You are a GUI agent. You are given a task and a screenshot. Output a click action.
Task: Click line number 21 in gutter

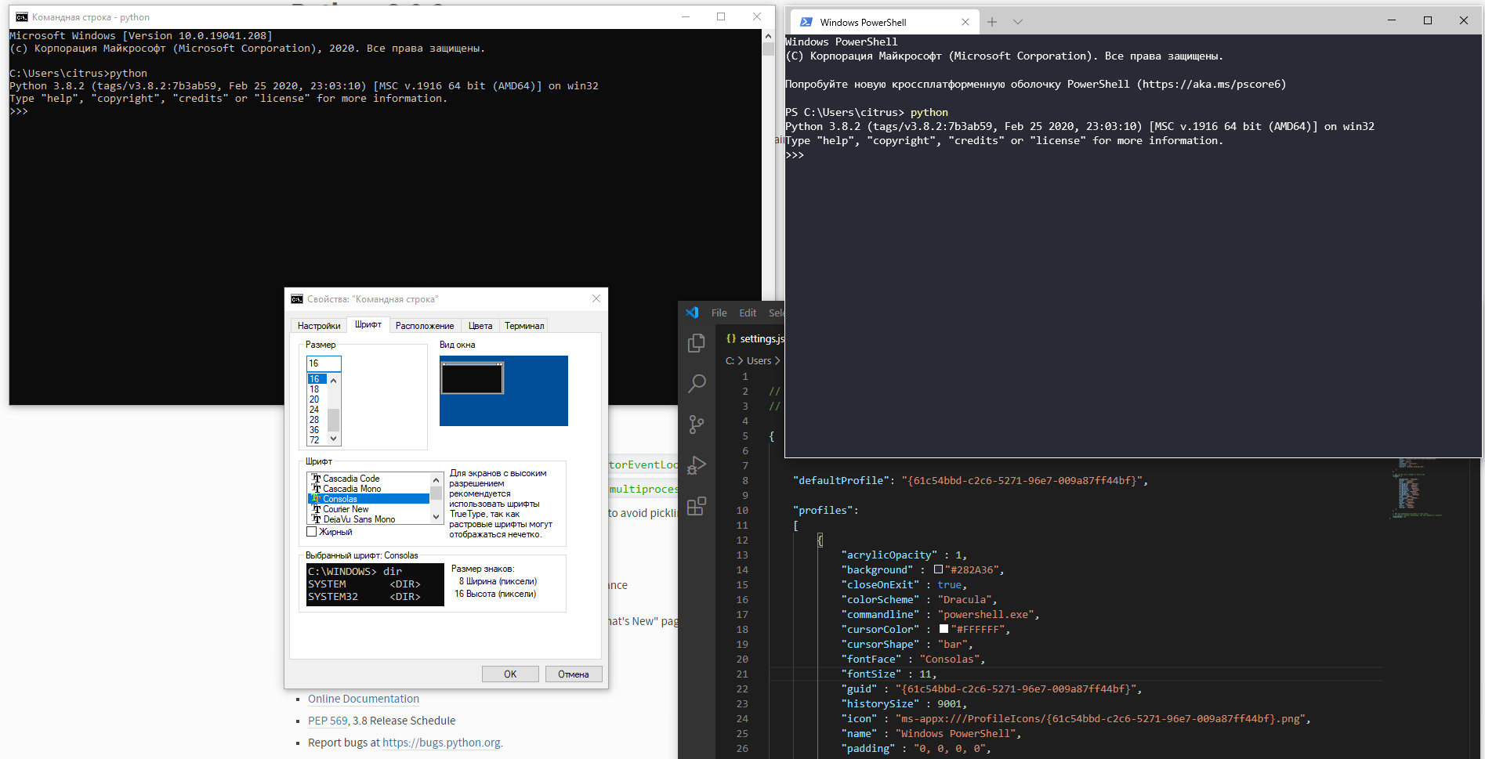pyautogui.click(x=742, y=674)
